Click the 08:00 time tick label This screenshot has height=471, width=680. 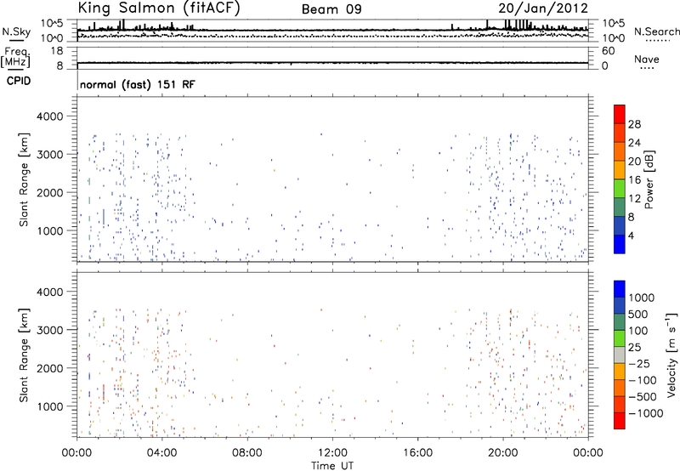tap(246, 453)
